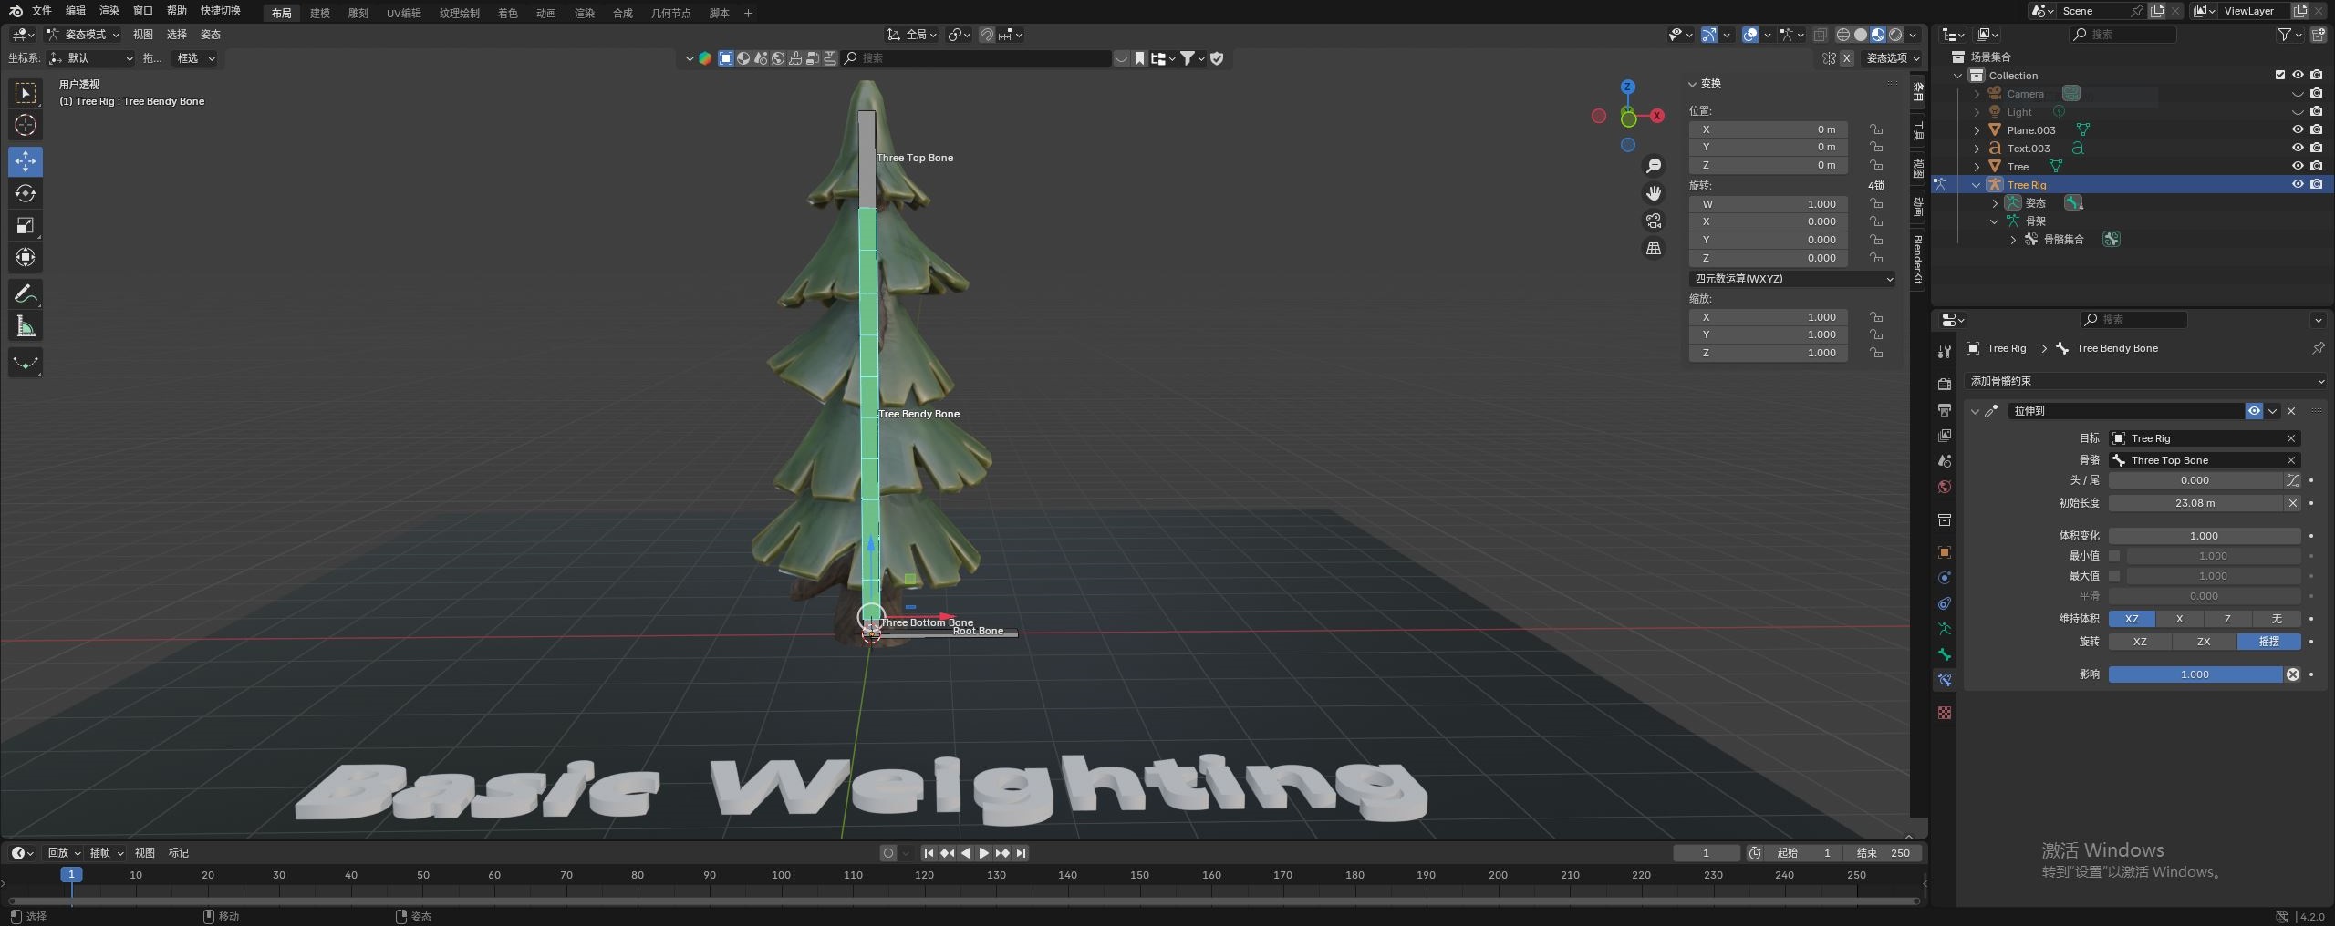Select the Scale tool in left toolbar
This screenshot has height=926, width=2335.
point(26,225)
